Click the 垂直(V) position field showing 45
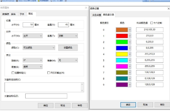 tap(63, 25)
